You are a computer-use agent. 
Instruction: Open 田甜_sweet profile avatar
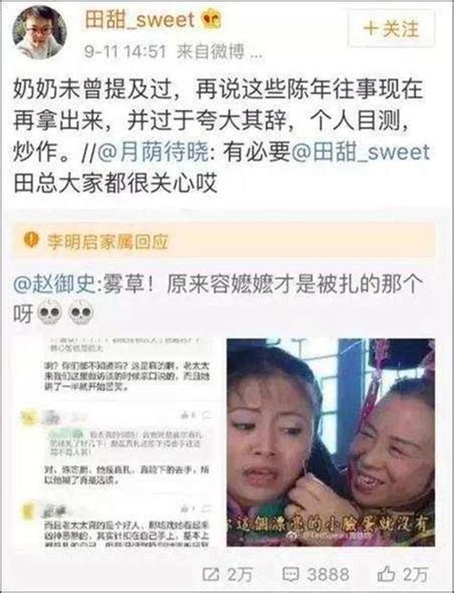[39, 33]
